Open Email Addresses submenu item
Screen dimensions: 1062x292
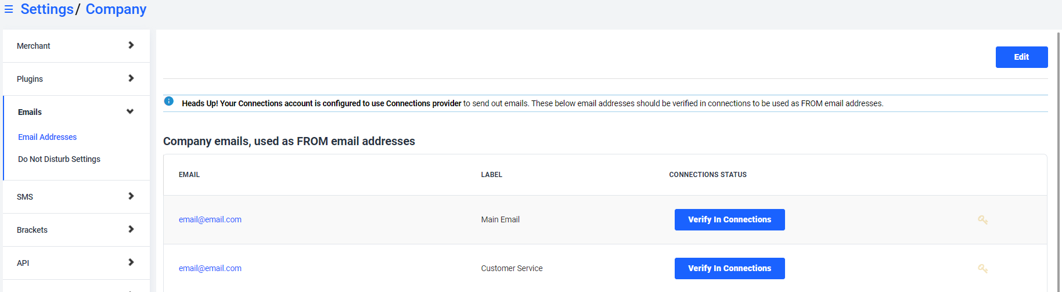click(x=47, y=137)
